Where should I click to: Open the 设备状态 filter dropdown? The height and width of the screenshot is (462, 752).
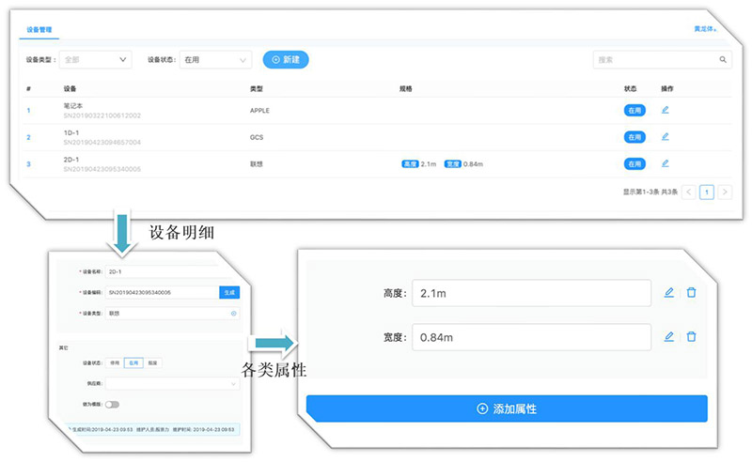[x=215, y=60]
